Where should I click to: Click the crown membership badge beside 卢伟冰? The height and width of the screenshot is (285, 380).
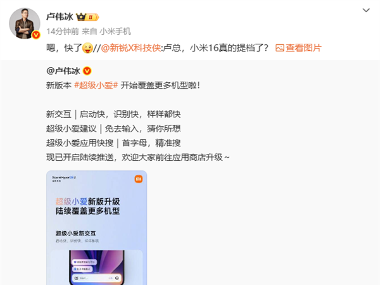coord(87,17)
